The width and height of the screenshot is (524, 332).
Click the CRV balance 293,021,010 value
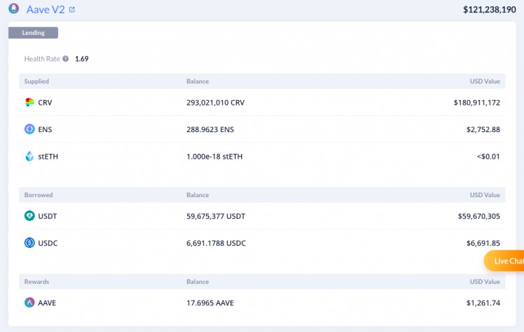[x=215, y=103]
